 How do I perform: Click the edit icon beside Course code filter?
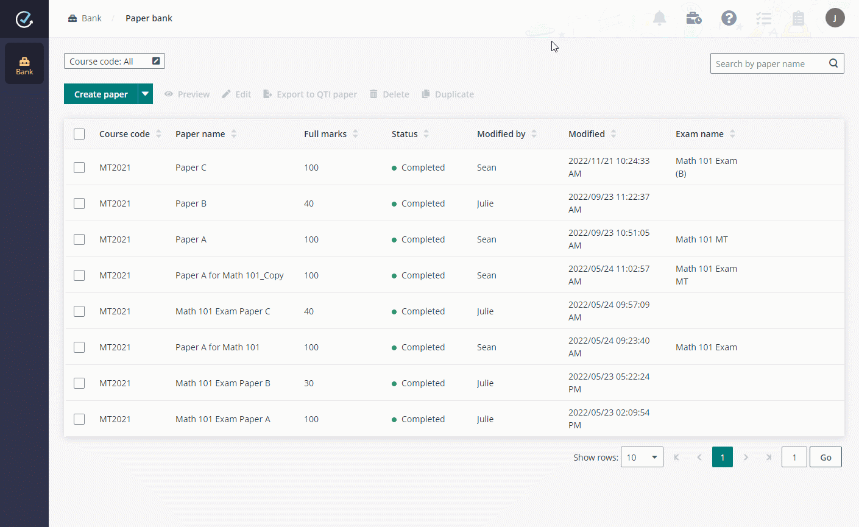156,61
